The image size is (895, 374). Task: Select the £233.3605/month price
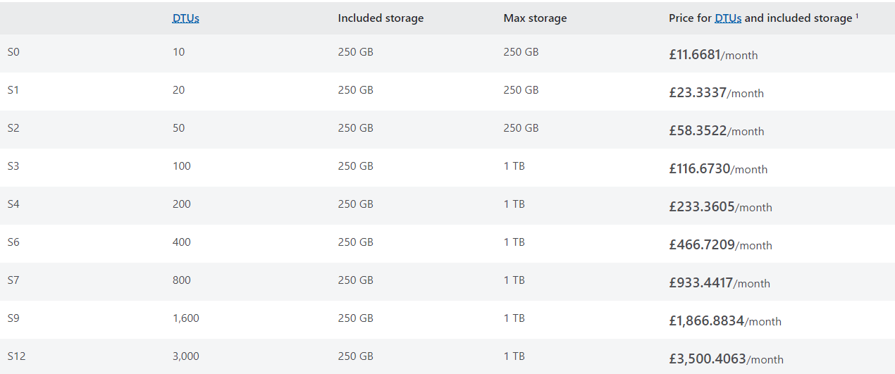(720, 206)
